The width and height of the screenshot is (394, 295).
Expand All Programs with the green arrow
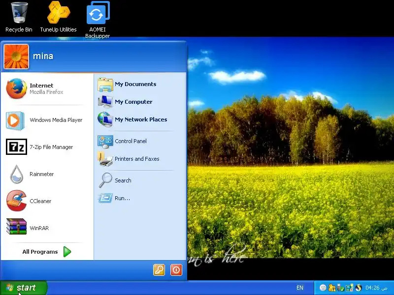[x=47, y=252]
